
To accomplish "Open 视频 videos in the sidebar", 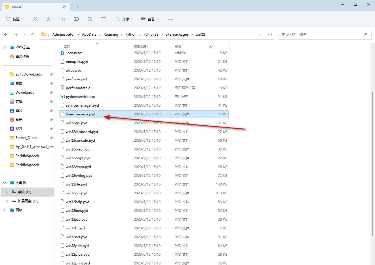I will [x=19, y=129].
